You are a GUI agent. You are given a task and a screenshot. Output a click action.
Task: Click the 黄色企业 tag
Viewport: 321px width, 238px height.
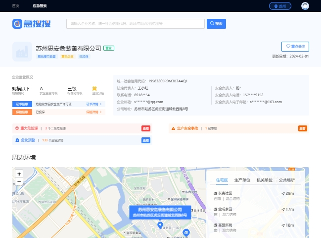point(67,57)
